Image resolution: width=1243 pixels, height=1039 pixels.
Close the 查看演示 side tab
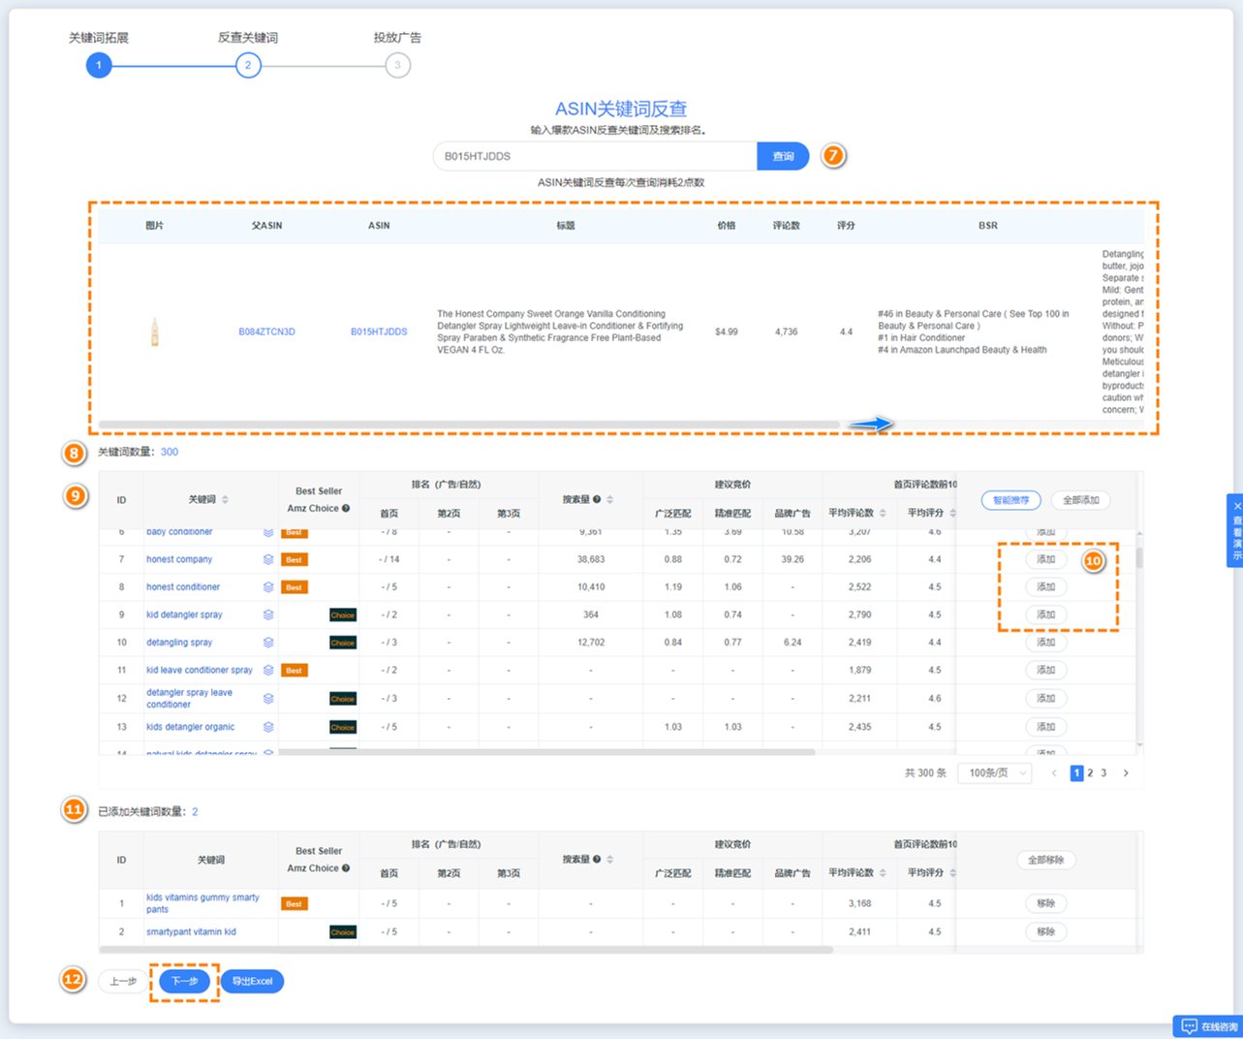[x=1236, y=506]
